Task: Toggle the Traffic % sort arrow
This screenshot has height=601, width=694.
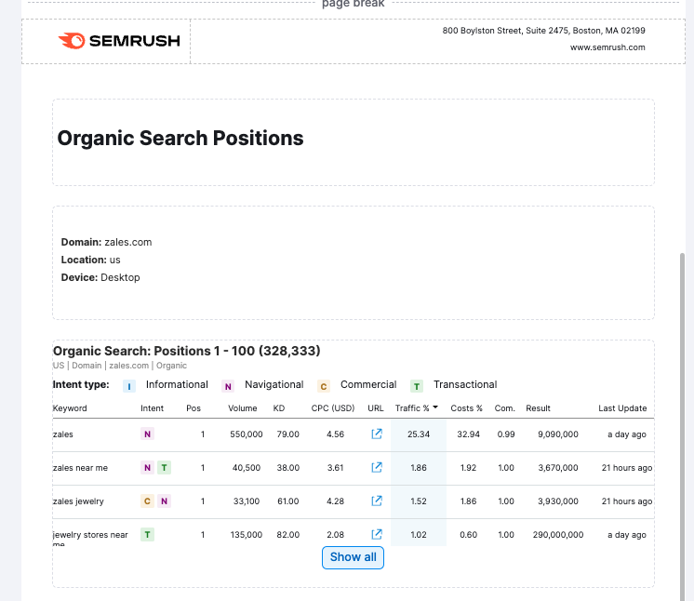Action: pyautogui.click(x=435, y=407)
